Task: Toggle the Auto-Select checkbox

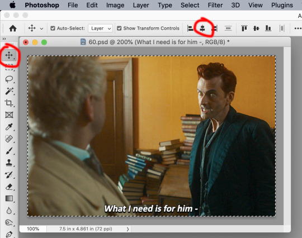Action: click(53, 28)
